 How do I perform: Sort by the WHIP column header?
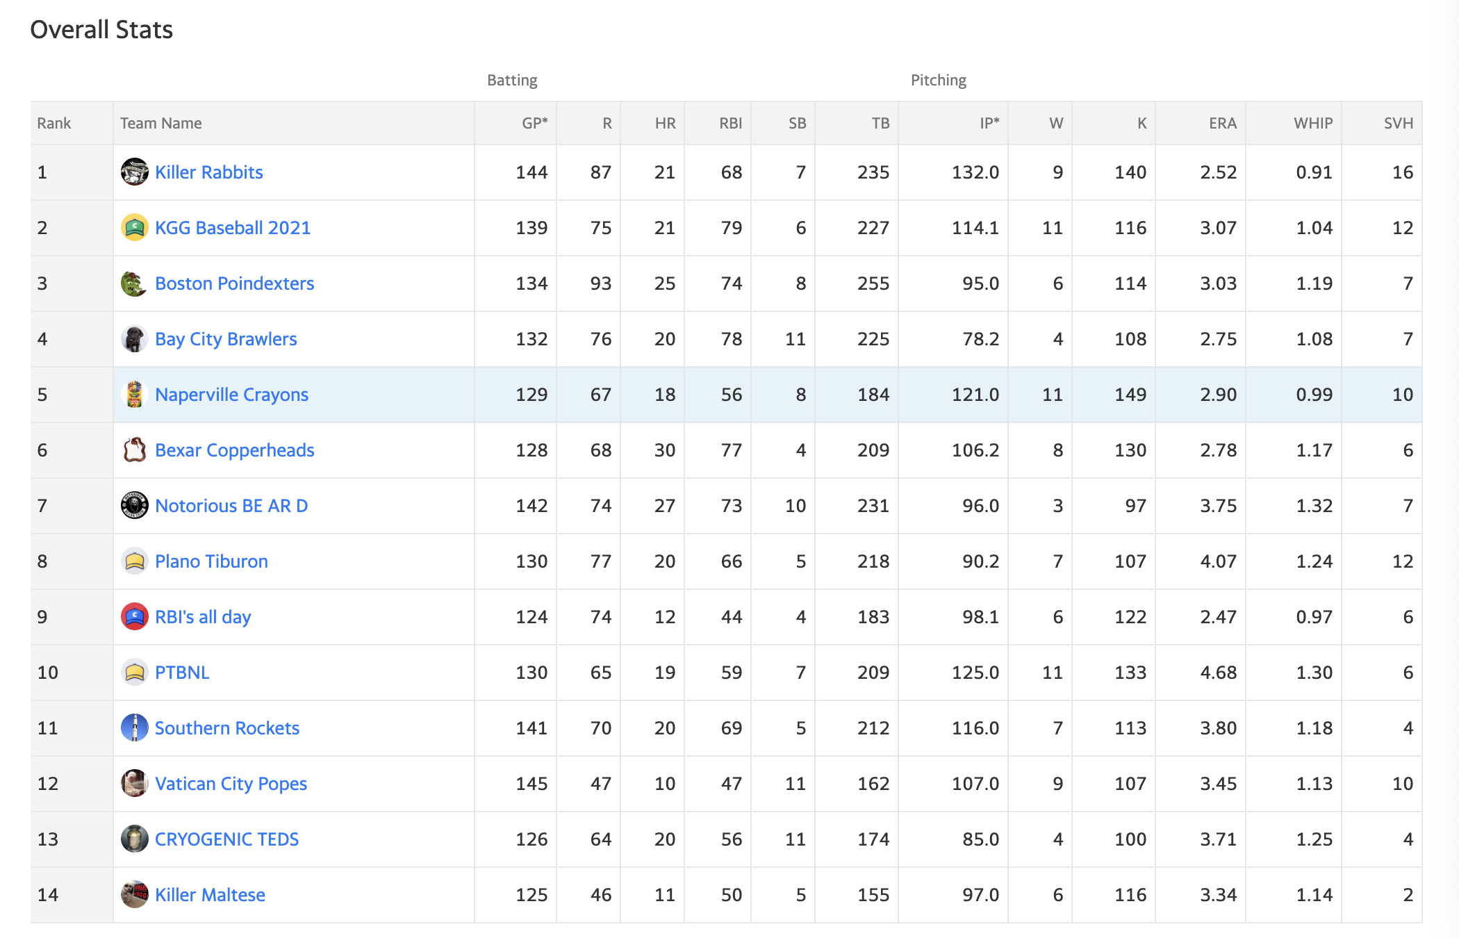1312,123
